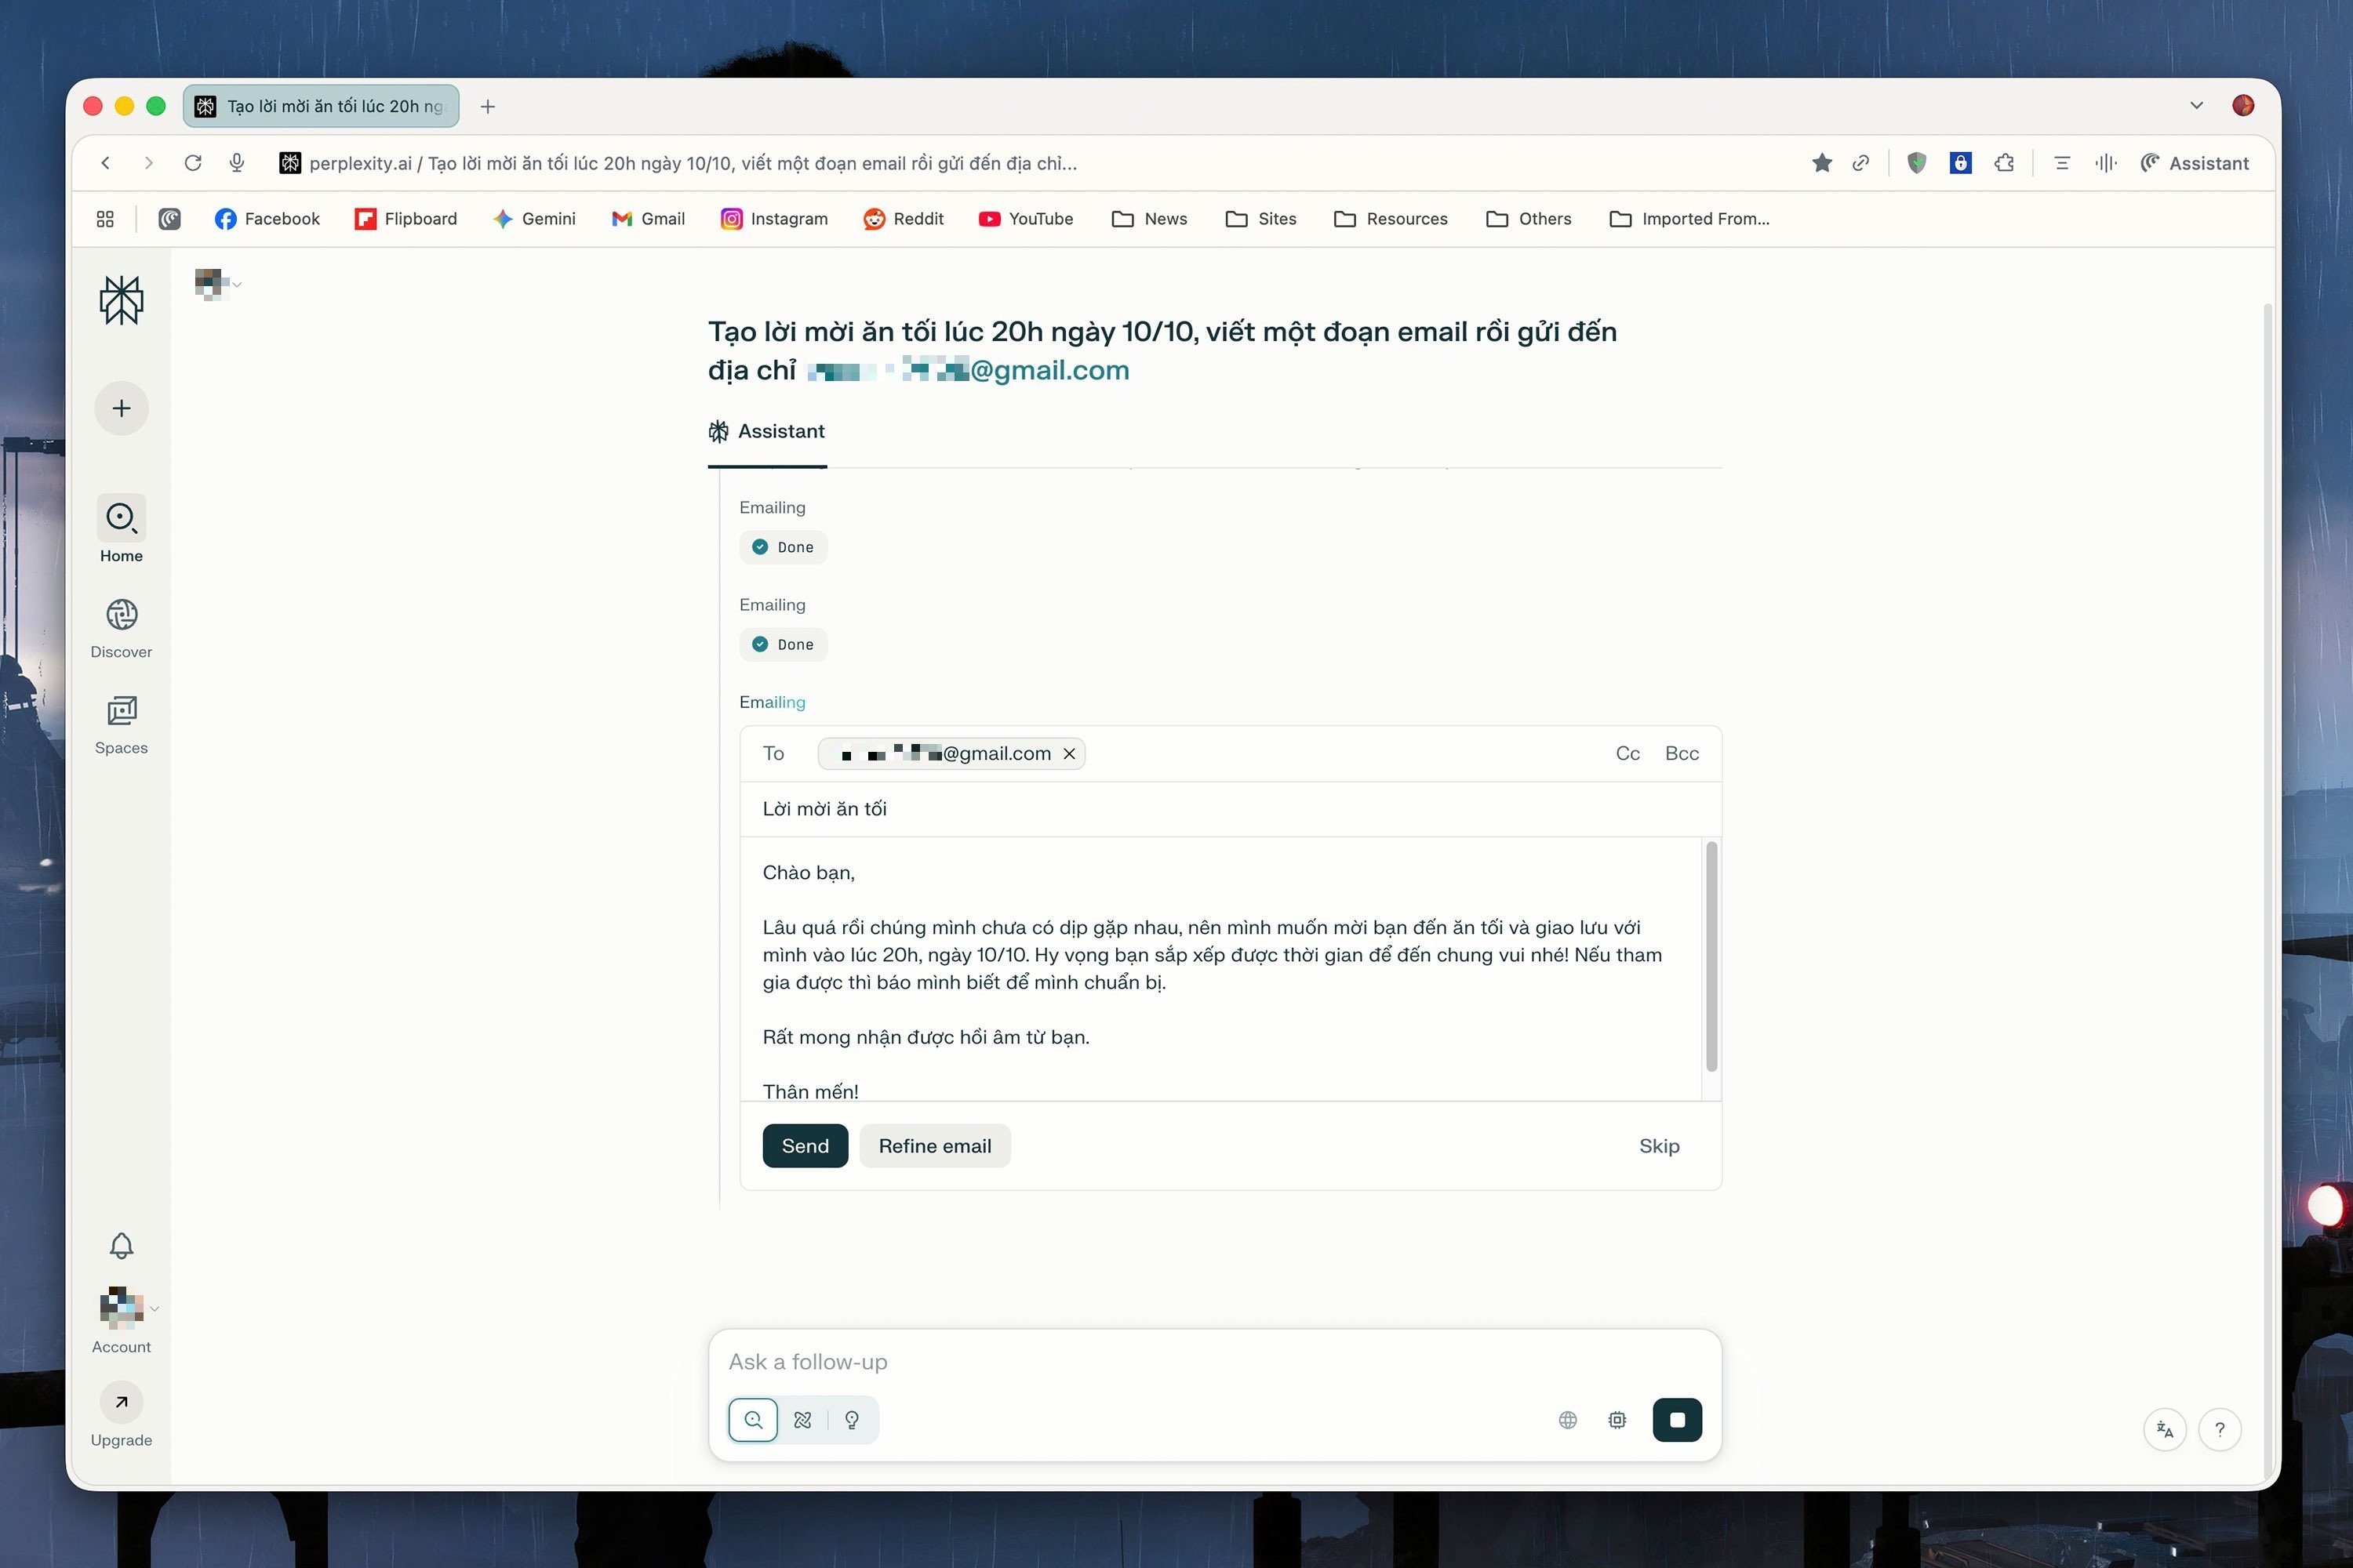Open the News bookmarks folder
Screen dimensions: 2353x1568
pos(1150,219)
